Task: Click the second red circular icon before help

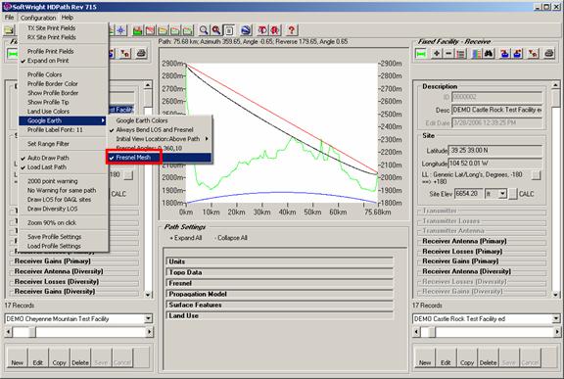Action: 275,30
